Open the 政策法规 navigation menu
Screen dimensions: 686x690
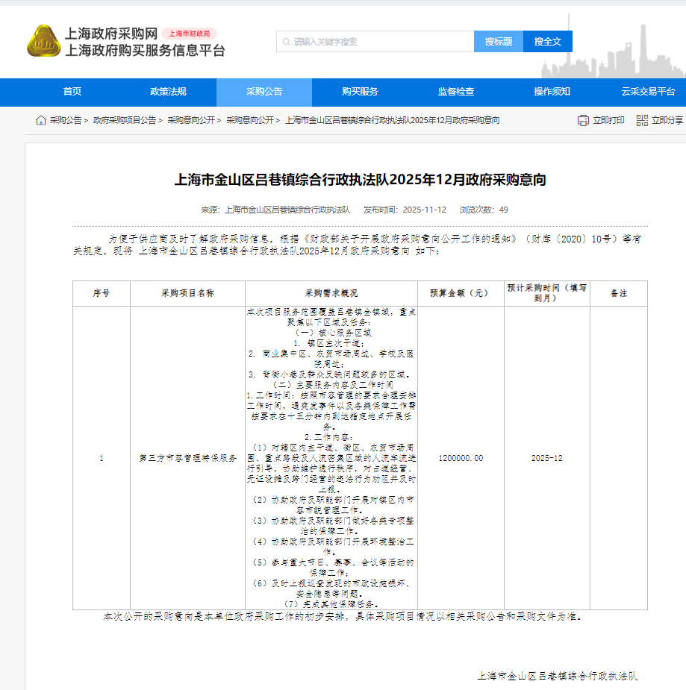pos(168,92)
